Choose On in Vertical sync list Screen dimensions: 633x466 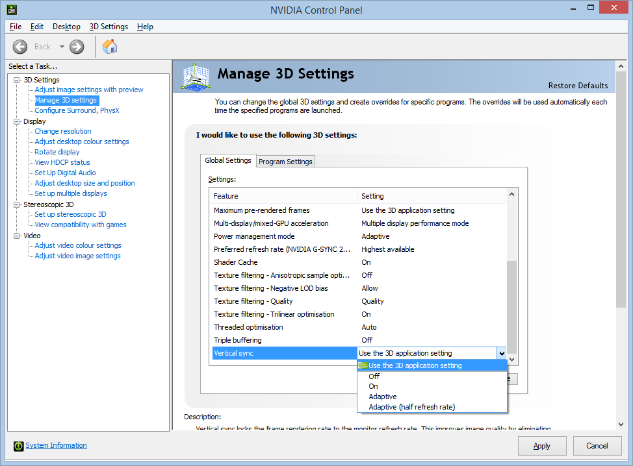tap(432, 387)
